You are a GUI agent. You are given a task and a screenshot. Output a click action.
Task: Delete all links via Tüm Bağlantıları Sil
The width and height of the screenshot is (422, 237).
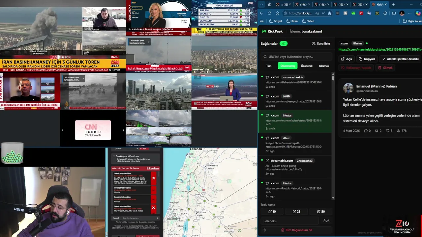coord(296,230)
